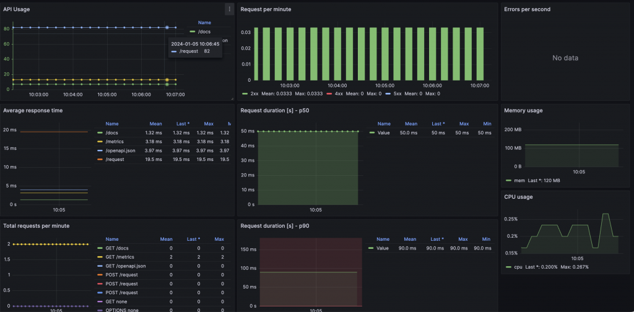Toggle GET /metrics series in Total requests legend
The image size is (634, 312).
119,257
